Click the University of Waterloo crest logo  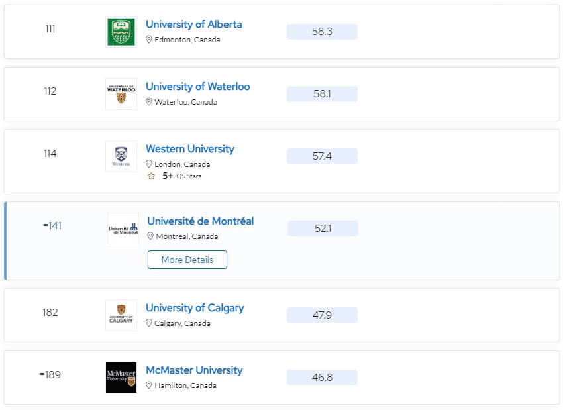pyautogui.click(x=121, y=94)
